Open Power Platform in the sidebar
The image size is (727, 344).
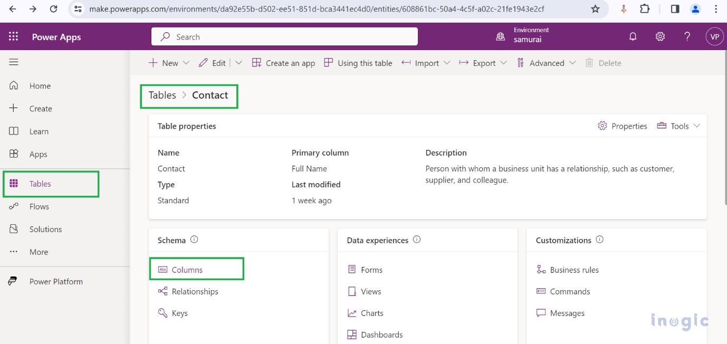56,281
